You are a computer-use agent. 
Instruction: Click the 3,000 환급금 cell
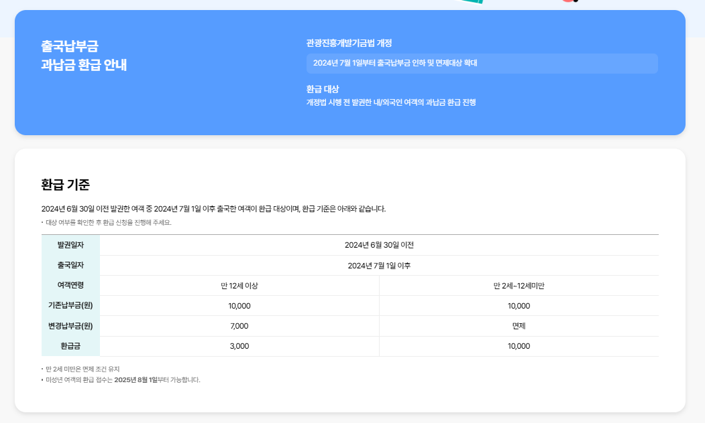tap(239, 346)
